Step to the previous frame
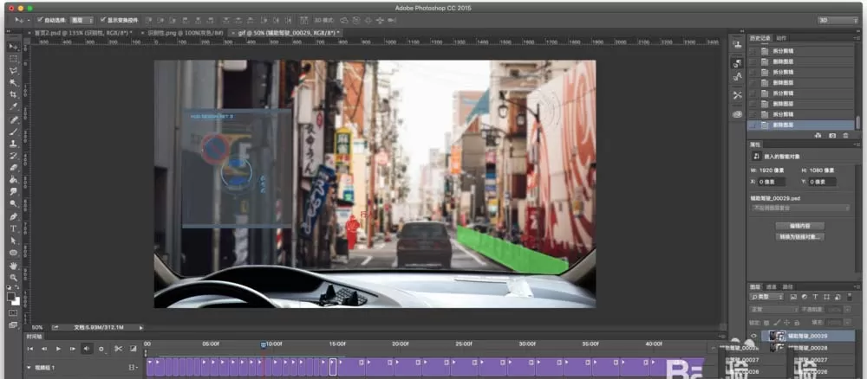867x379 pixels. (x=43, y=349)
